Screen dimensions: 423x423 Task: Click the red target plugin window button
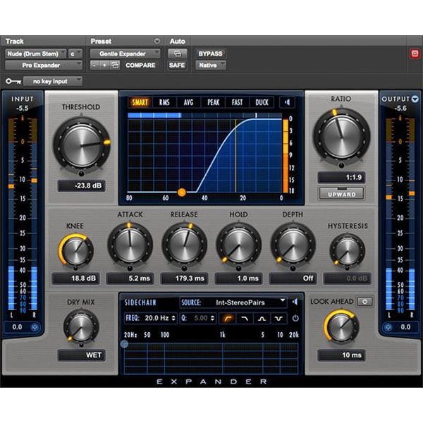click(415, 54)
